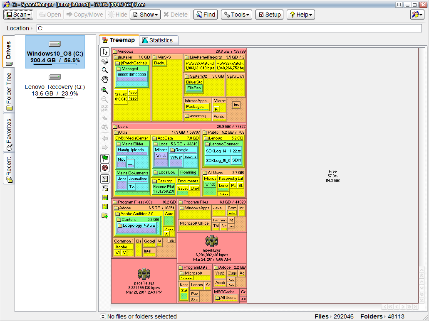Click the Files 292046 status entry
The image size is (429, 321).
(x=334, y=316)
